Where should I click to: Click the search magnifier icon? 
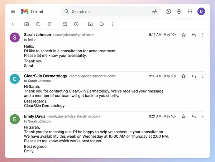[67, 11]
